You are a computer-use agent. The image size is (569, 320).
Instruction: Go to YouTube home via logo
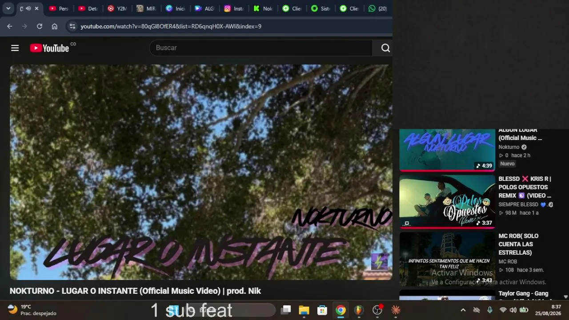(x=50, y=48)
